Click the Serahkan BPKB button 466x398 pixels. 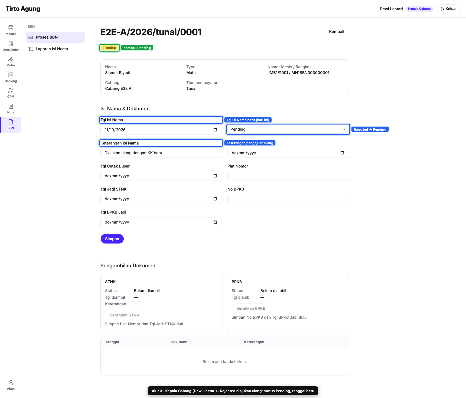[251, 308]
